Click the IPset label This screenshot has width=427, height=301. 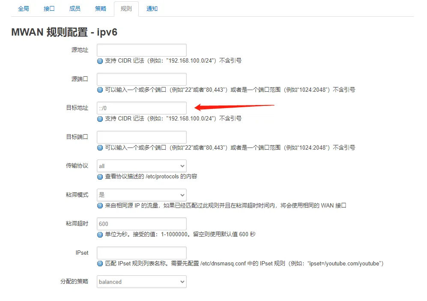[x=82, y=253]
